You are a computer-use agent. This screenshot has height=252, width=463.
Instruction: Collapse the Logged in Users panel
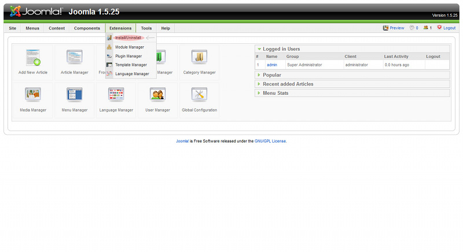click(x=259, y=49)
